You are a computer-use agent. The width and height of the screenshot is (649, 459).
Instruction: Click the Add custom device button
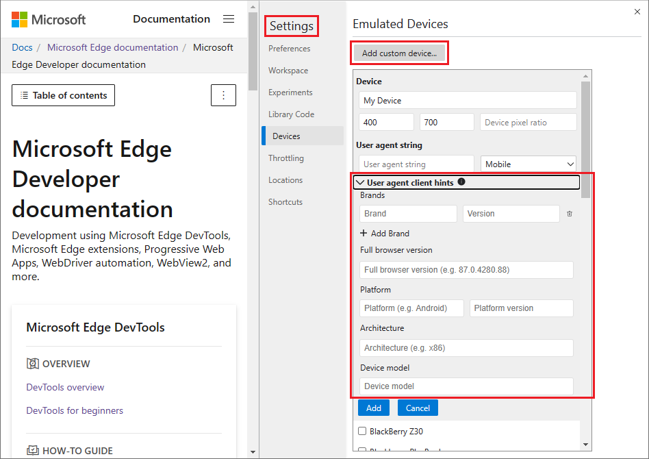click(399, 53)
